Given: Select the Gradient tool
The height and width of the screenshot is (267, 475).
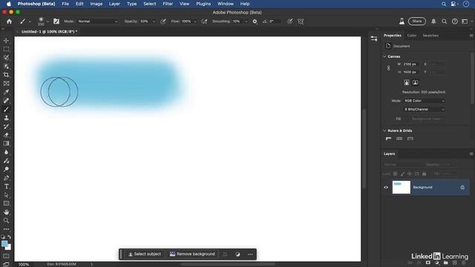Looking at the screenshot, I should 6,143.
